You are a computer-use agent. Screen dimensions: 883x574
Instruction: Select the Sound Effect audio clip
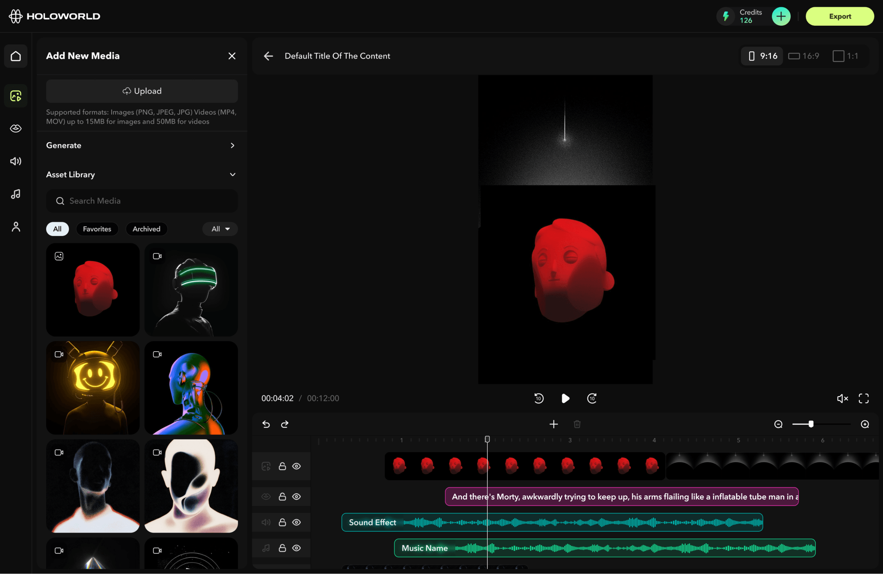pyautogui.click(x=552, y=522)
